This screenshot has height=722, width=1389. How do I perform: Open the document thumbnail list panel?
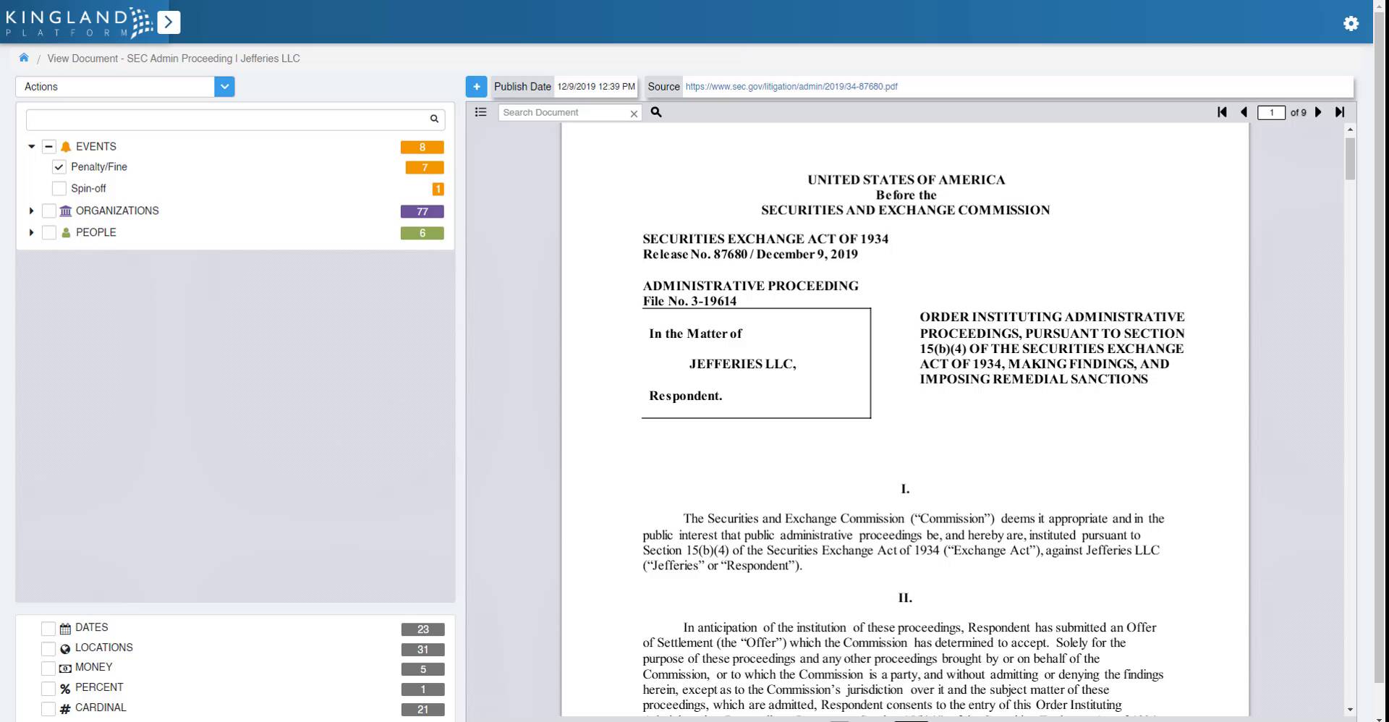pos(480,112)
